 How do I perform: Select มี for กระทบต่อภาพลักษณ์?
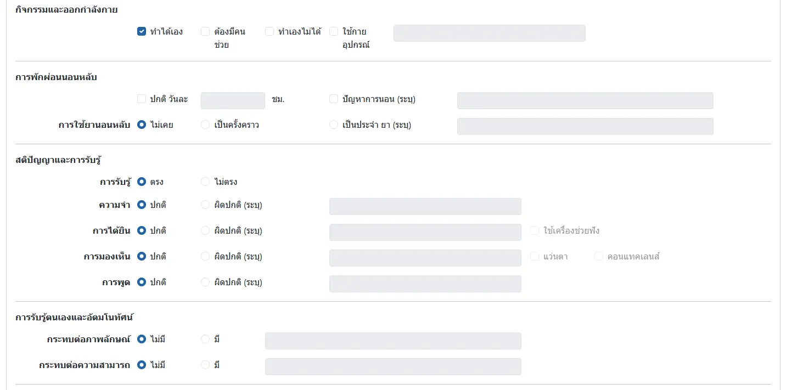(x=205, y=340)
